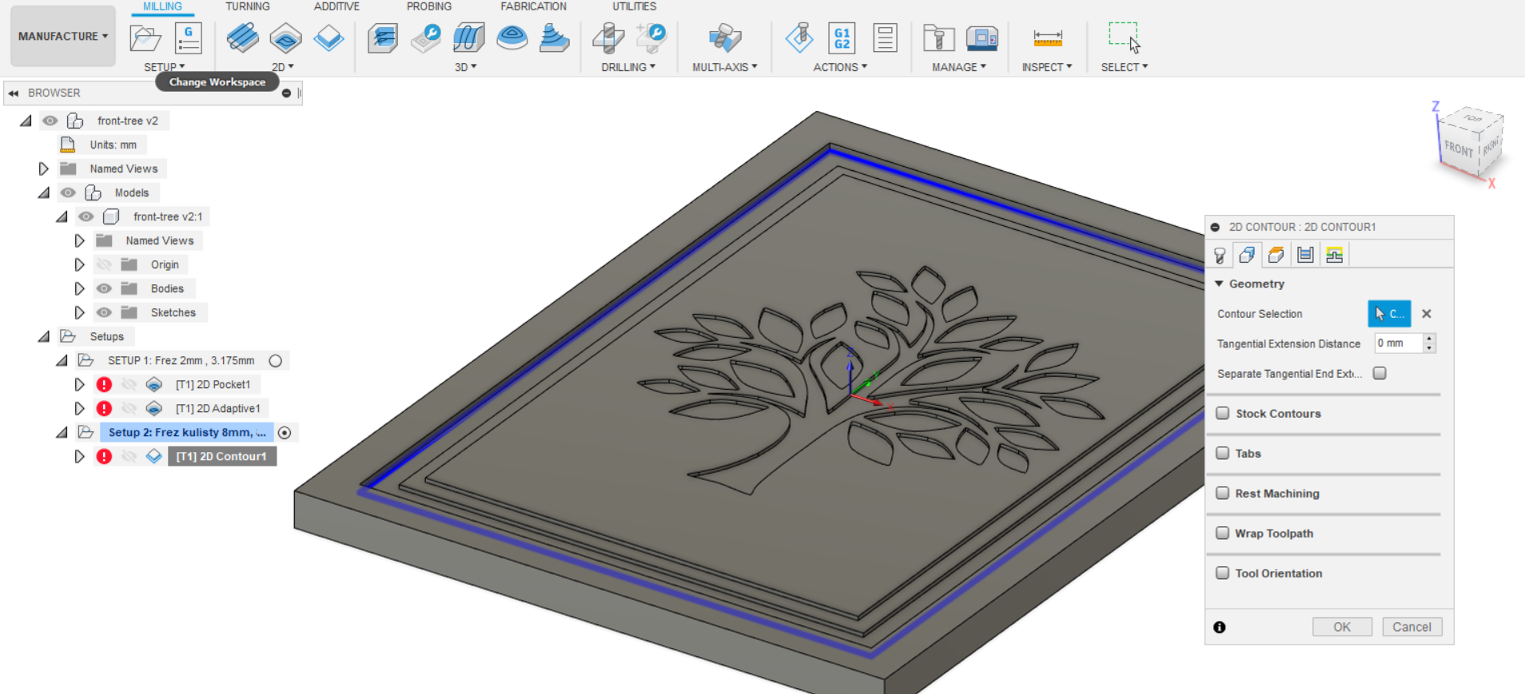Open the MANUFACTURE workspace dropdown
The image size is (1525, 694).
pyautogui.click(x=62, y=36)
